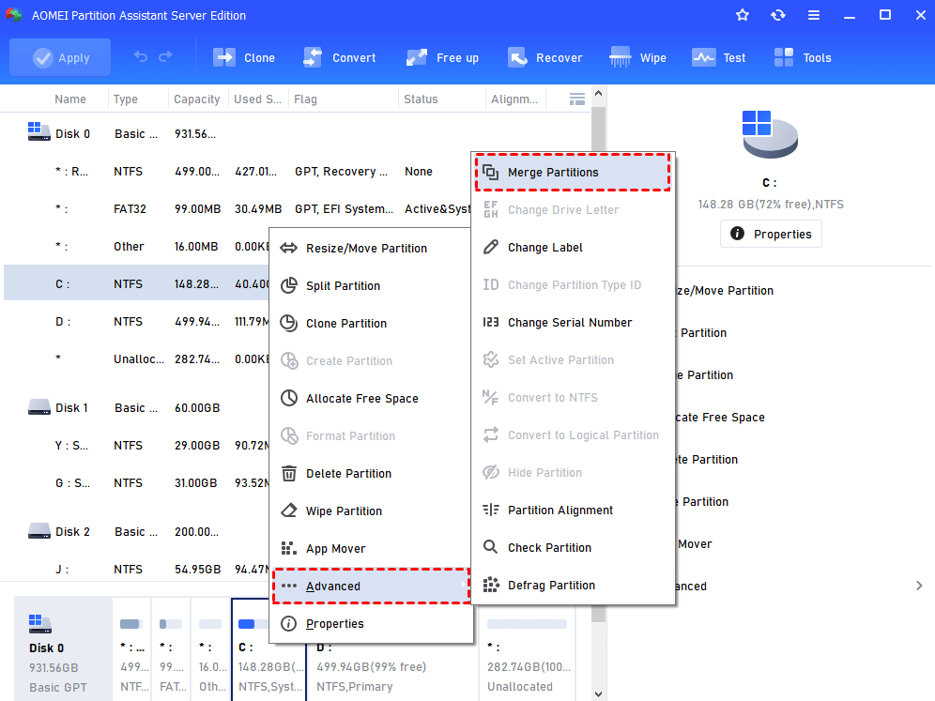This screenshot has height=701, width=935.
Task: Choose Allocate Free Space in context menu
Action: pyautogui.click(x=370, y=399)
